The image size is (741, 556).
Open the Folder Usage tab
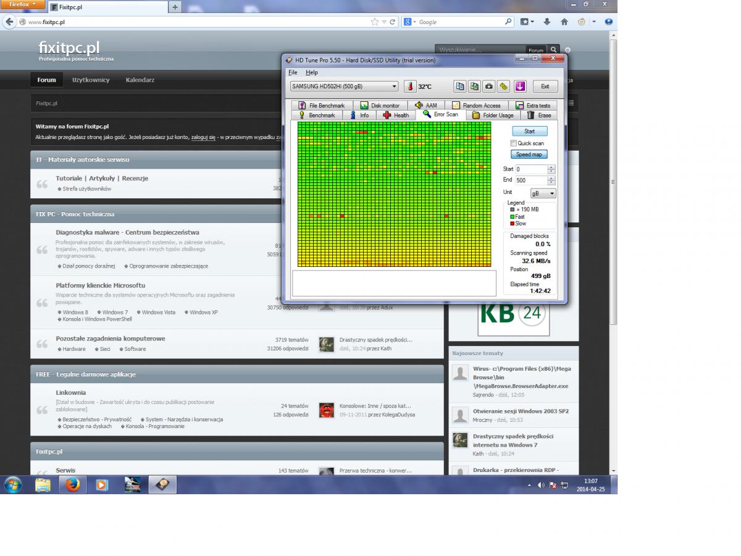(x=493, y=116)
